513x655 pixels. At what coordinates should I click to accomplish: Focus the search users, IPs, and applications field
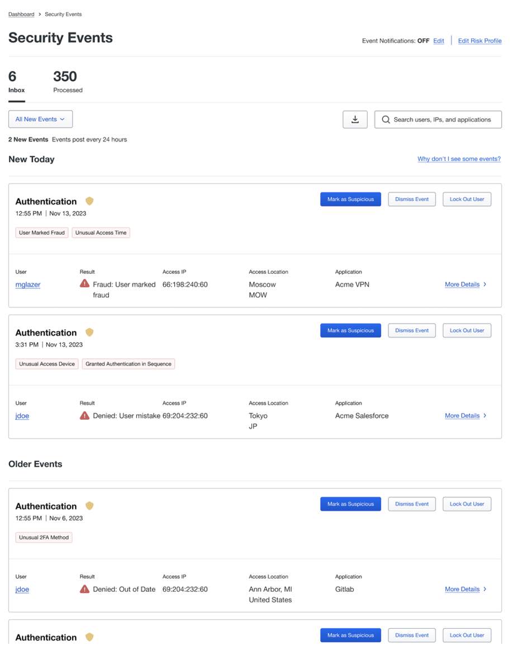(x=441, y=120)
